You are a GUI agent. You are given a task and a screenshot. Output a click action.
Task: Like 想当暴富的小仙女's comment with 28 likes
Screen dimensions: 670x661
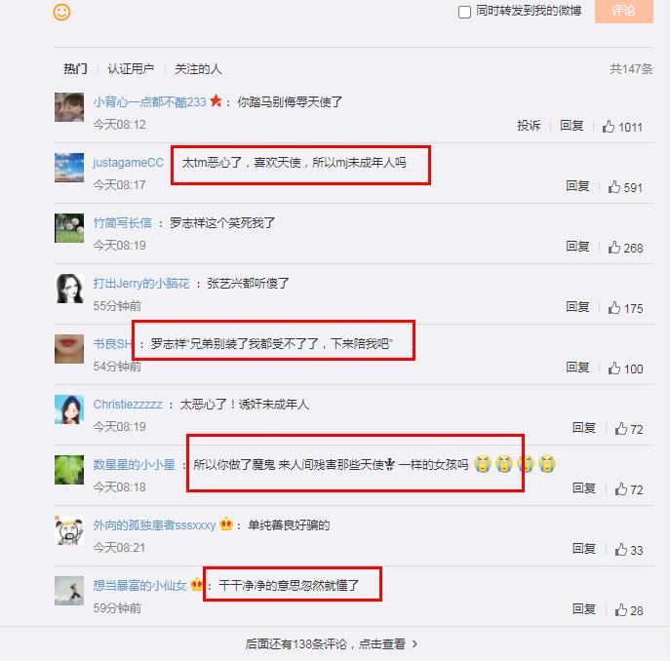click(621, 609)
